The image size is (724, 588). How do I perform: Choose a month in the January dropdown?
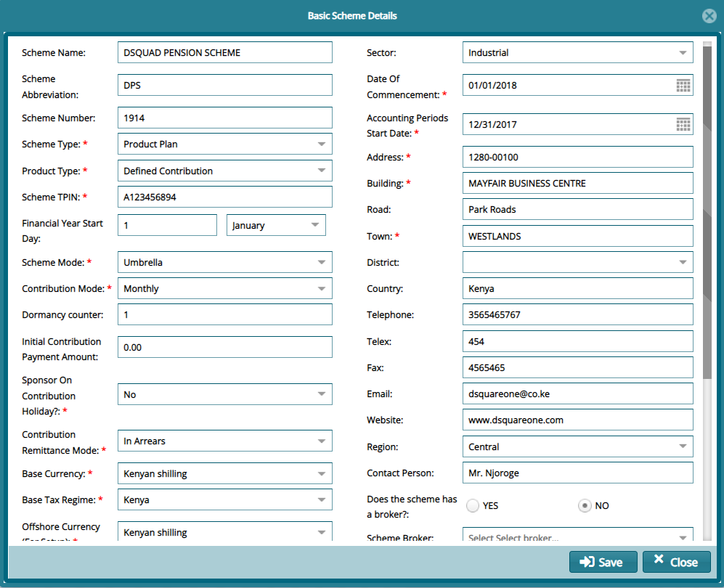pos(276,225)
